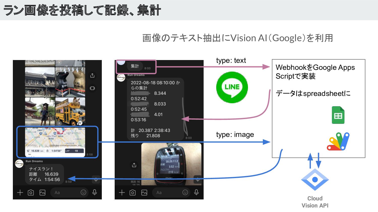This screenshot has height=212, width=378.
Task: Tap album view icon beside photo grid
Action: point(92,88)
